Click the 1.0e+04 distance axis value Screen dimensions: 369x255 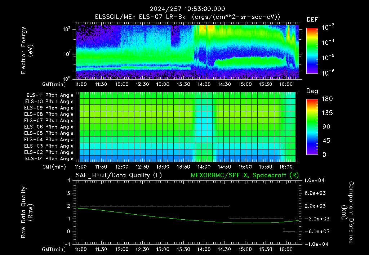click(x=314, y=180)
